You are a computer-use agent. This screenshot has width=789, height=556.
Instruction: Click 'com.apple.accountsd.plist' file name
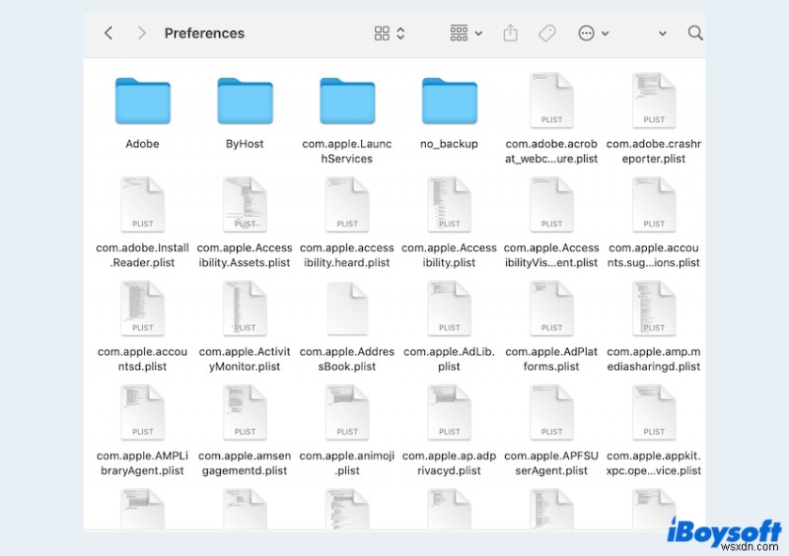142,359
